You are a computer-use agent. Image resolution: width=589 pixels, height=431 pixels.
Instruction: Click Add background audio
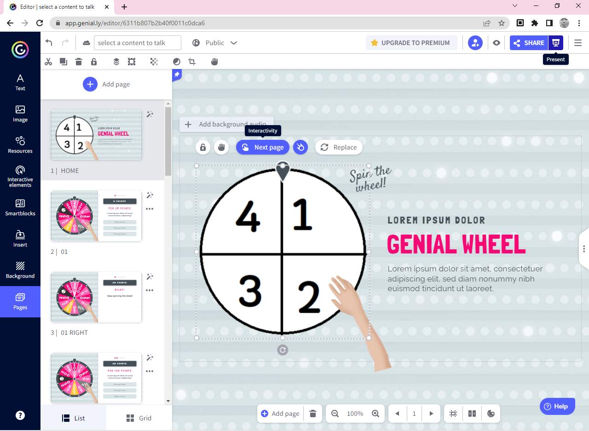point(226,124)
